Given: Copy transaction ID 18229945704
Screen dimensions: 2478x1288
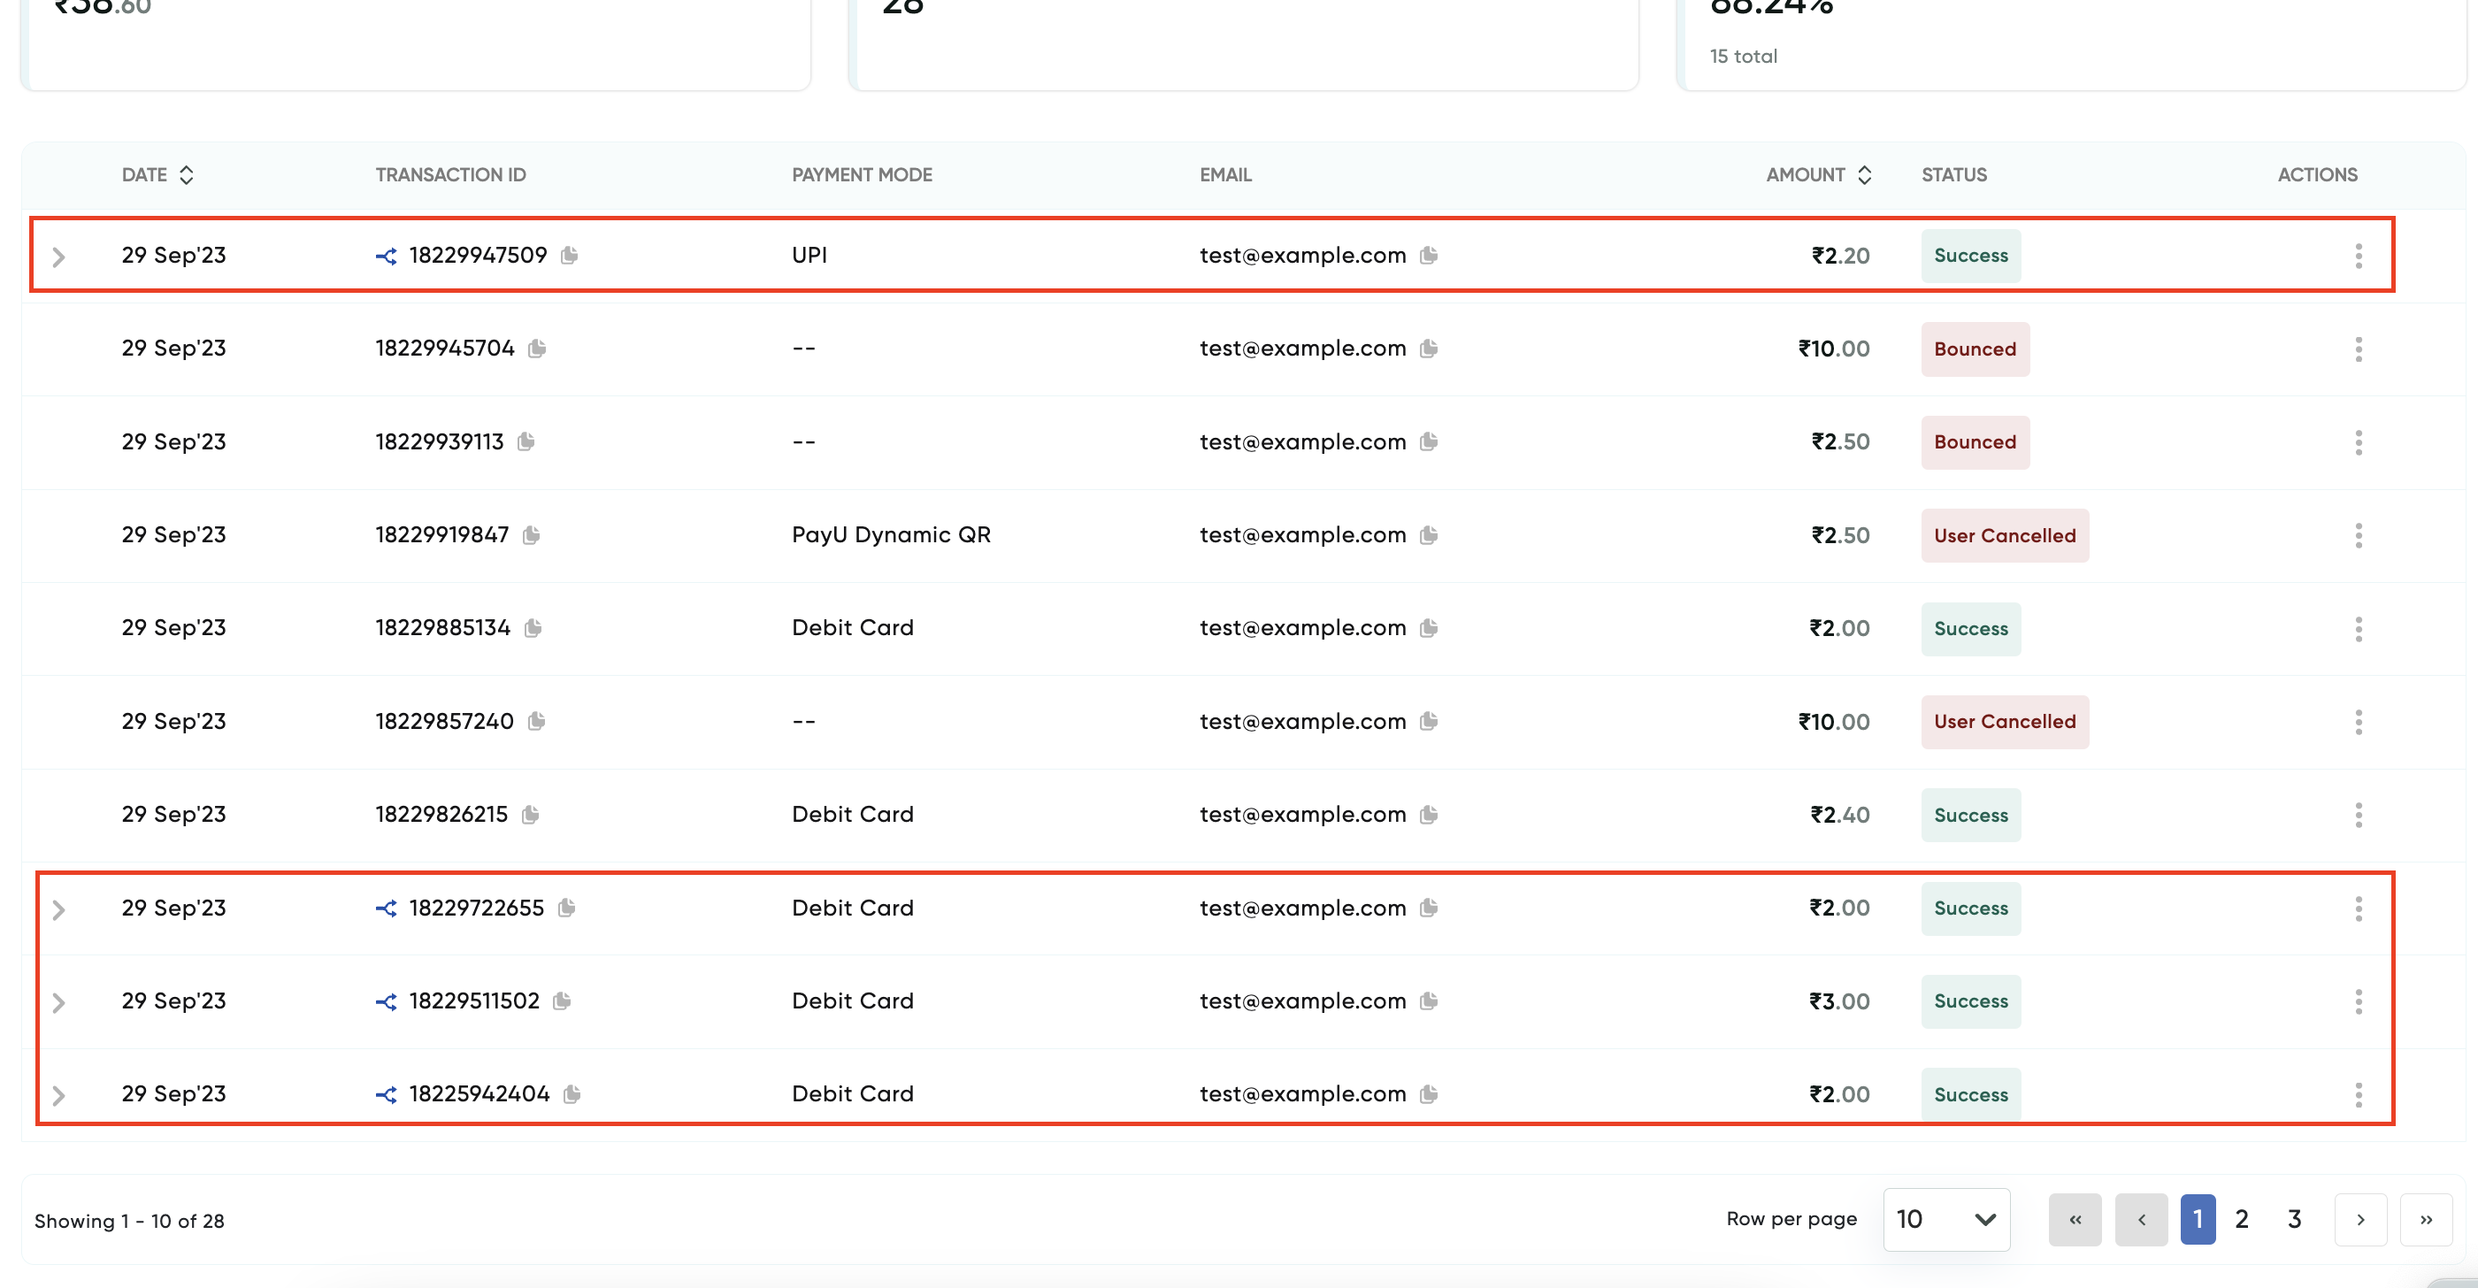Looking at the screenshot, I should (x=537, y=349).
